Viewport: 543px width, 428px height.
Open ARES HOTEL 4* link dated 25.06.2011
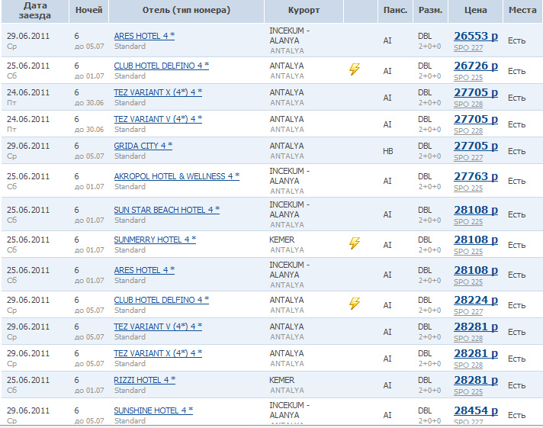pos(144,270)
